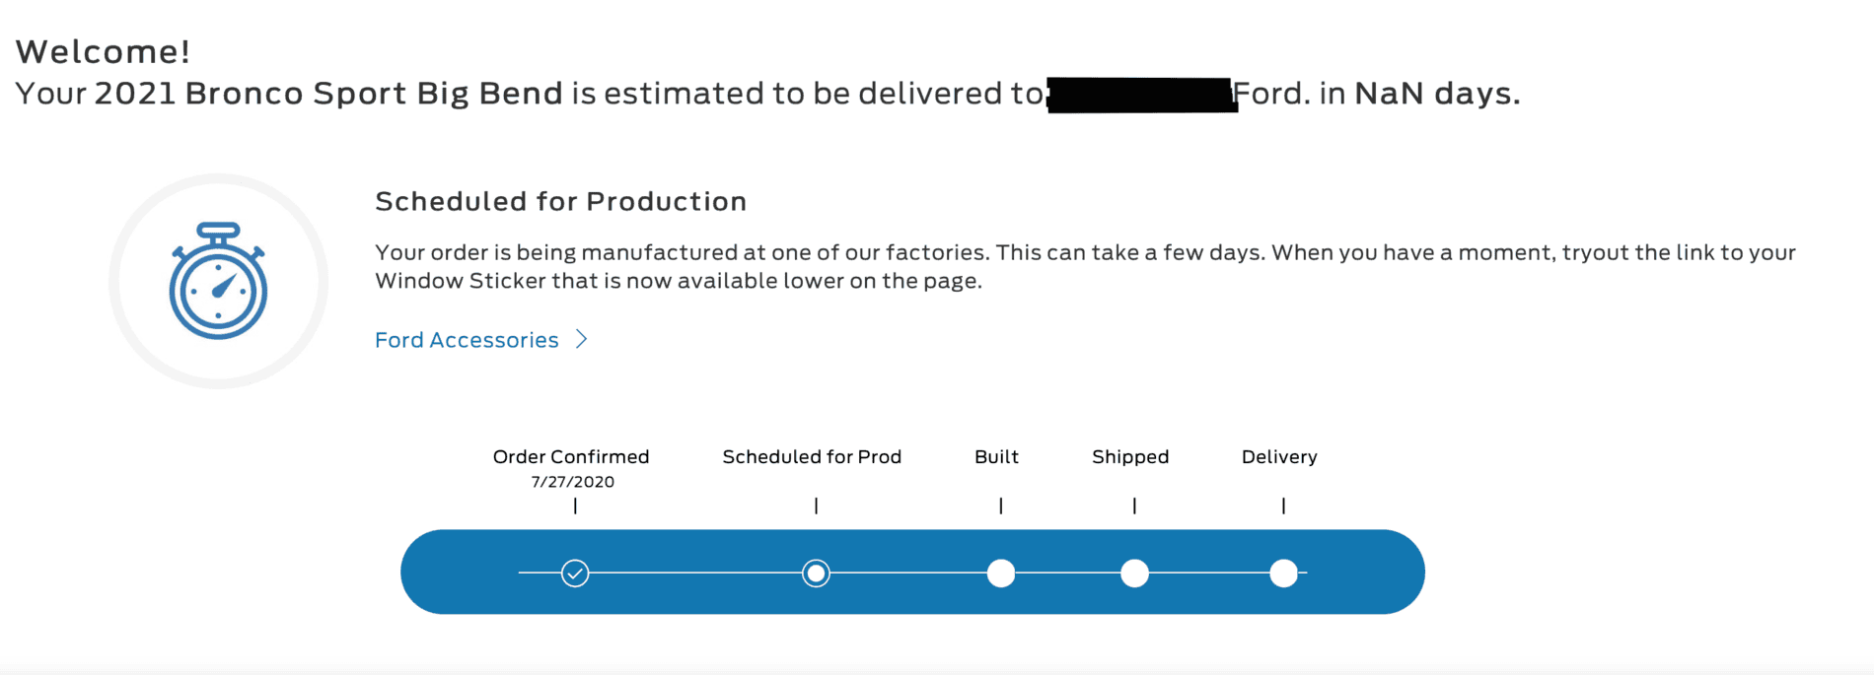Select the Scheduled for Prod step marker
The image size is (1874, 675).
tap(816, 573)
